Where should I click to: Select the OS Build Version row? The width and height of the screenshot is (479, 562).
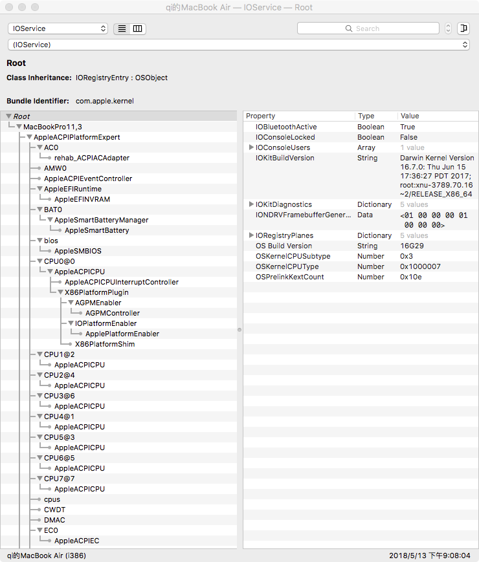(x=361, y=246)
